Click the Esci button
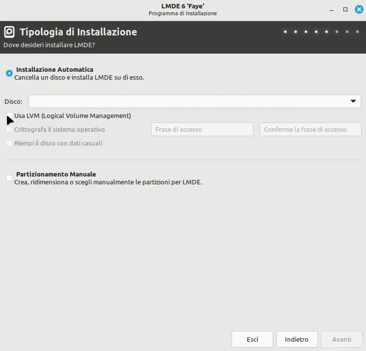The height and width of the screenshot is (351, 366). click(252, 339)
